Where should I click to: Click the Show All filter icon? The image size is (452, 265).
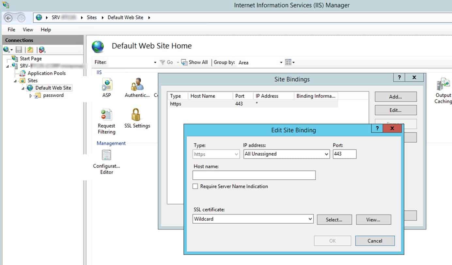(184, 62)
